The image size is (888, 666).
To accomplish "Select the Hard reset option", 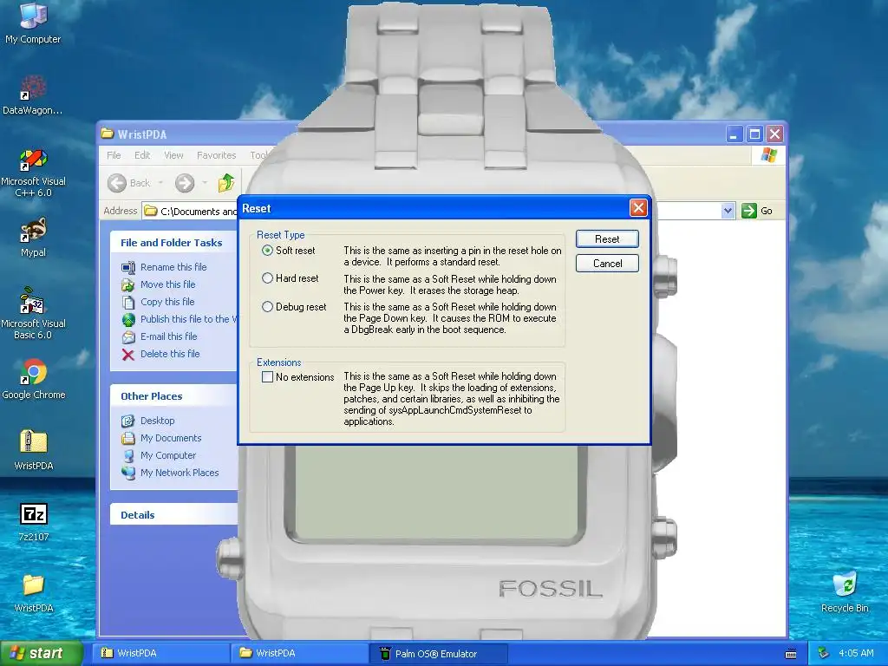I will coord(267,278).
